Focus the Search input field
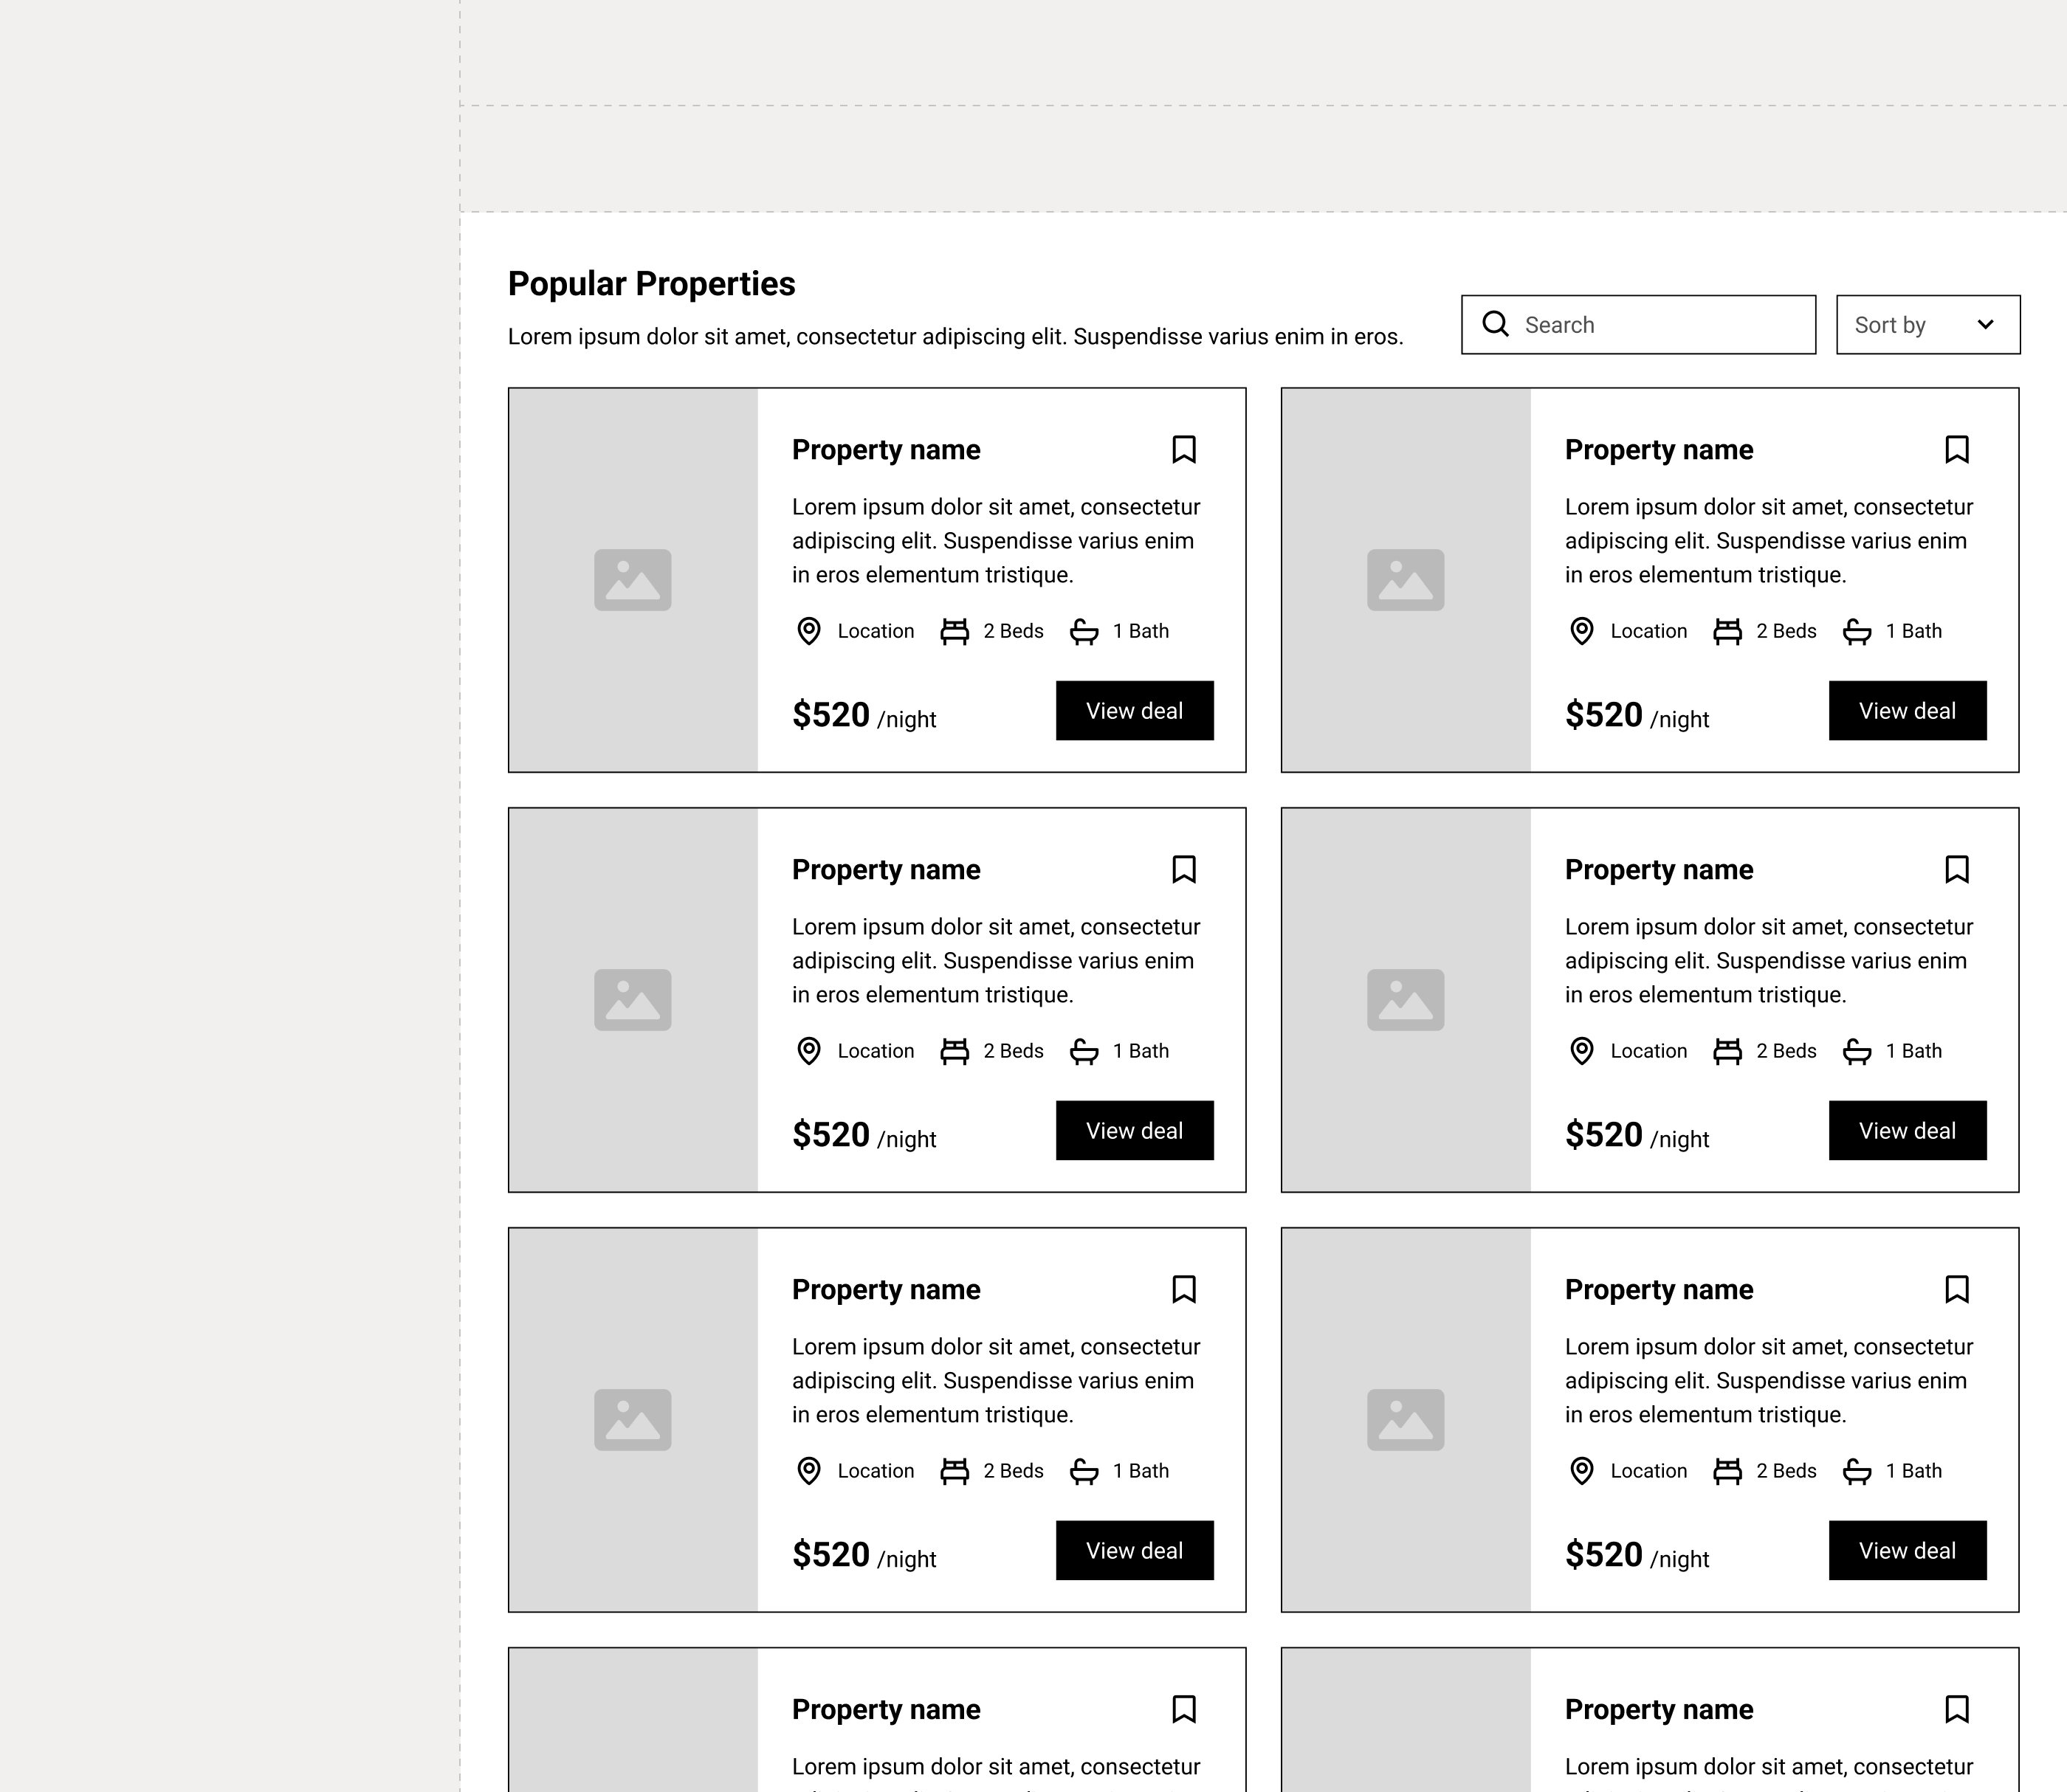Image resolution: width=2067 pixels, height=1792 pixels. click(x=1638, y=324)
